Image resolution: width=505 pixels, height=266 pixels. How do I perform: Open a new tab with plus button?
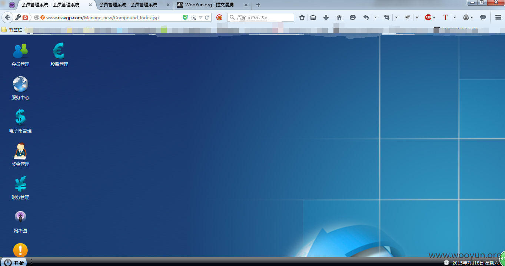(x=258, y=5)
